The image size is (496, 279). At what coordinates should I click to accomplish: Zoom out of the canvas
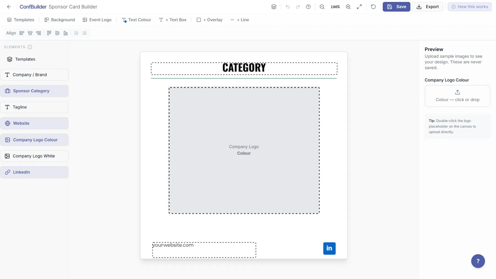pyautogui.click(x=322, y=7)
